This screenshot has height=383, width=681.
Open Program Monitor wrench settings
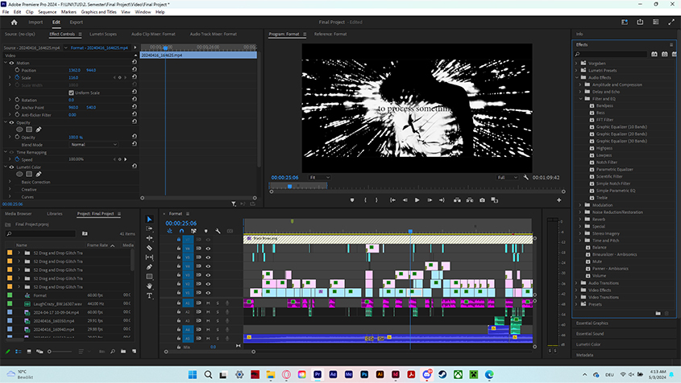click(x=525, y=177)
